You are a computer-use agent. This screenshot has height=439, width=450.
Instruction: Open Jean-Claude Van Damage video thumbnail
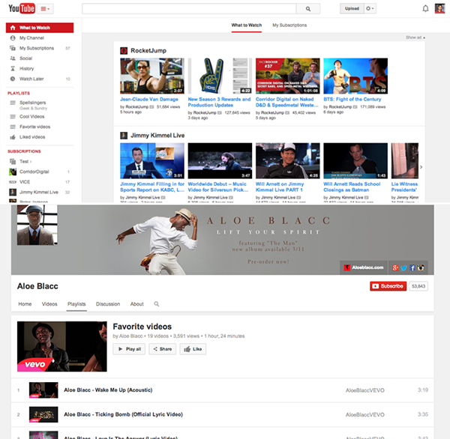point(152,76)
